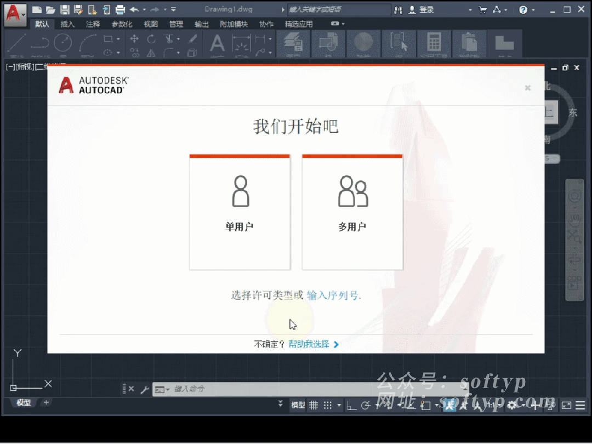
Task: Click the Help question mark icon
Action: coord(523,10)
